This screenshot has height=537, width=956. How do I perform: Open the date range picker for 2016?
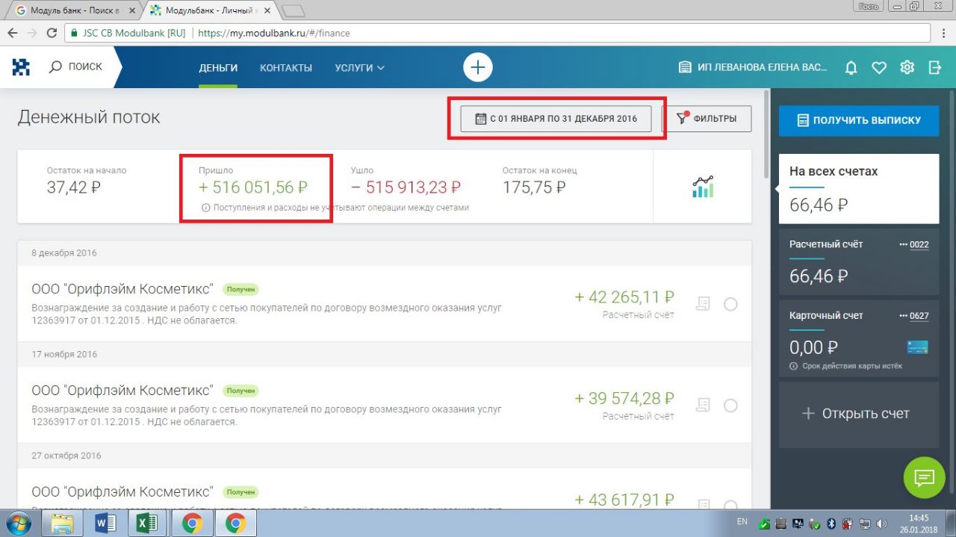(x=556, y=119)
